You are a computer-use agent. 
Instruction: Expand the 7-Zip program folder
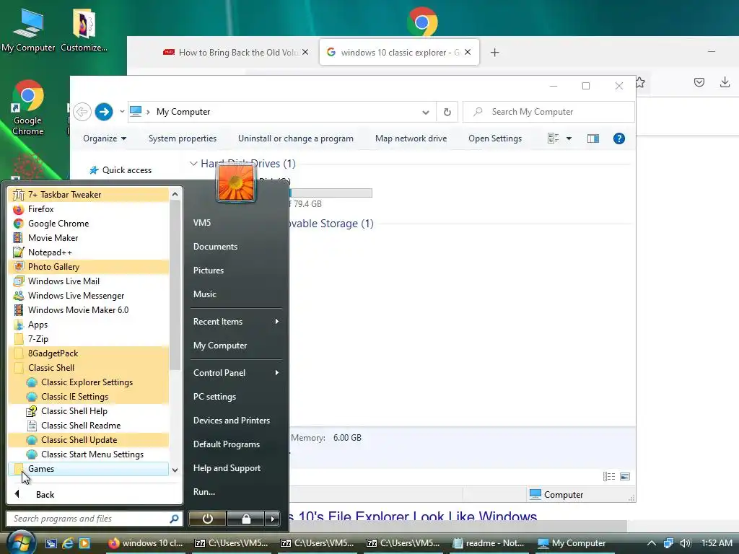pyautogui.click(x=88, y=339)
